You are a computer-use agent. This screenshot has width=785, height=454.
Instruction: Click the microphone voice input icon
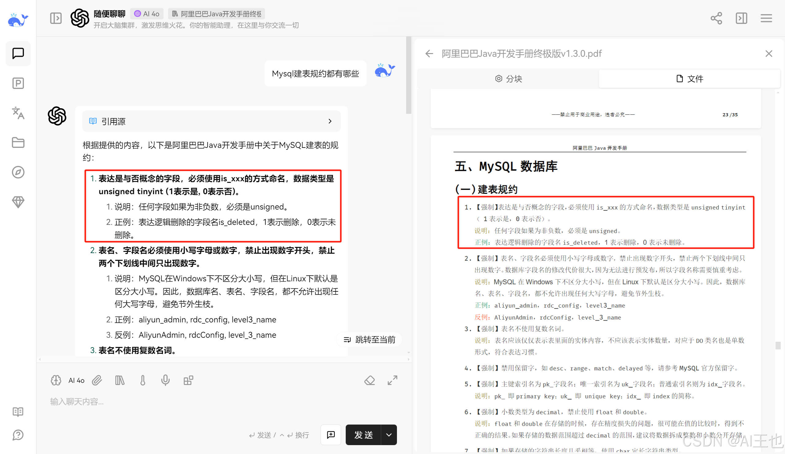pos(165,380)
